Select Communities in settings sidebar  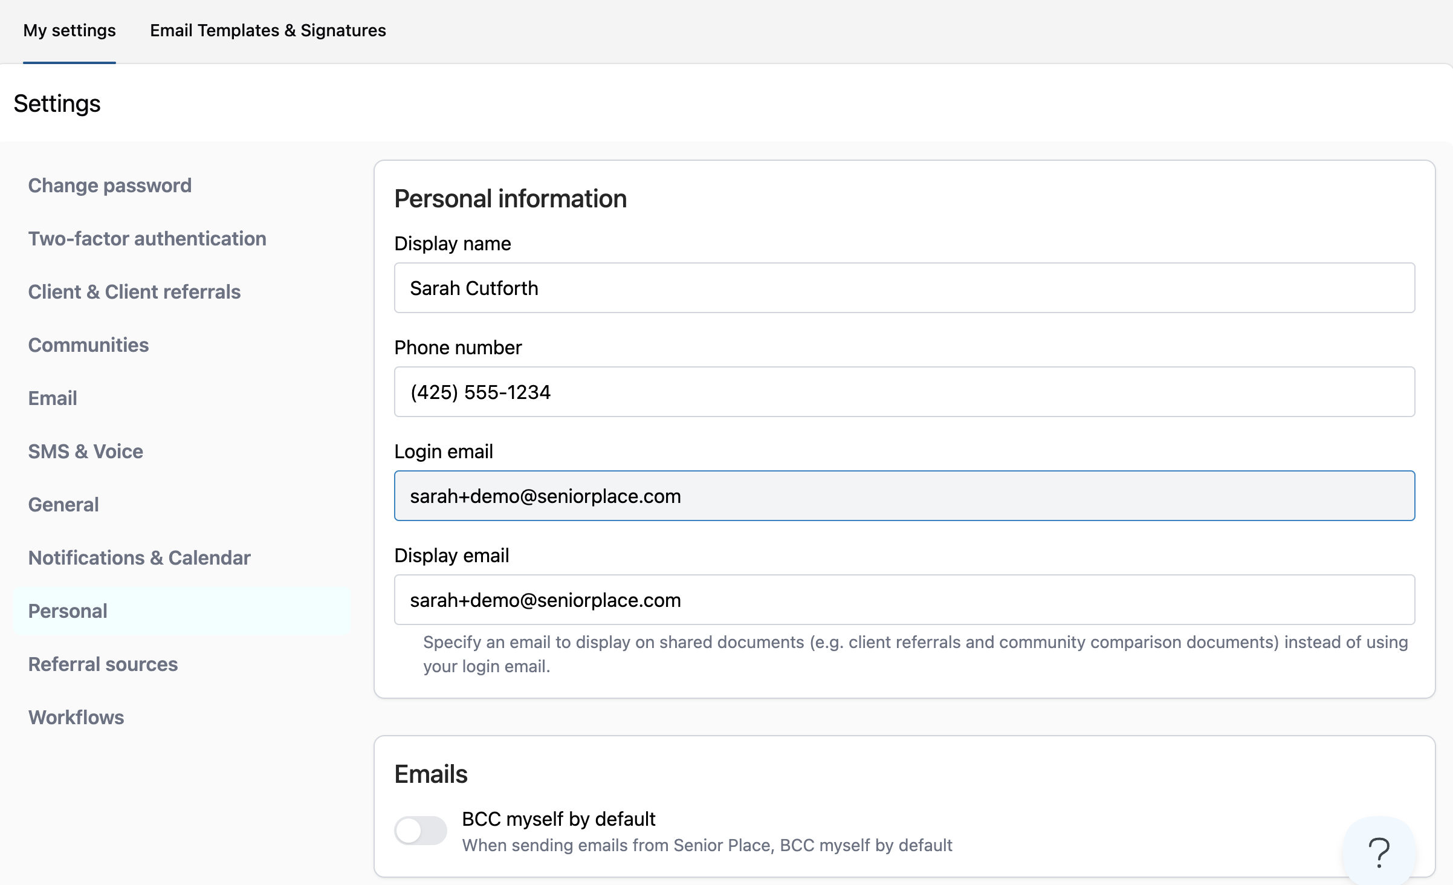point(88,345)
